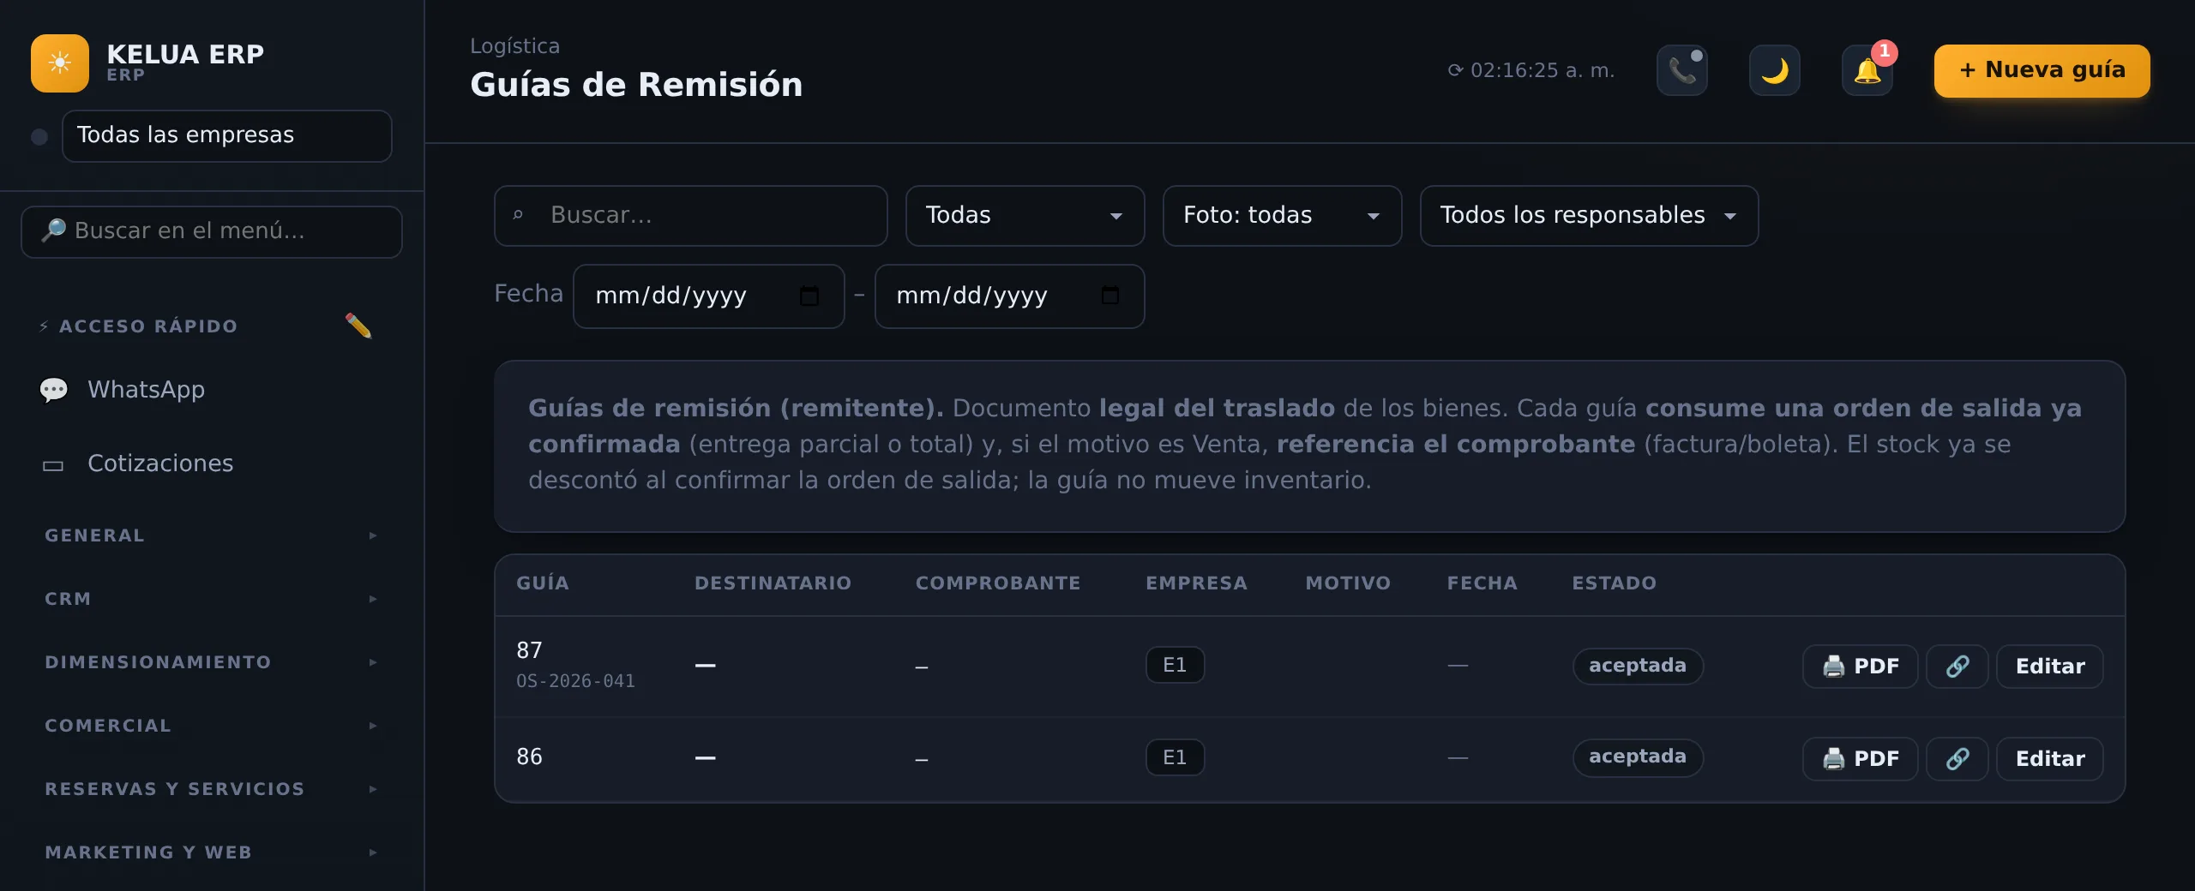Screen dimensions: 2195x891
Task: Click the end date mm/dd/yyyy text
Action: tap(972, 296)
